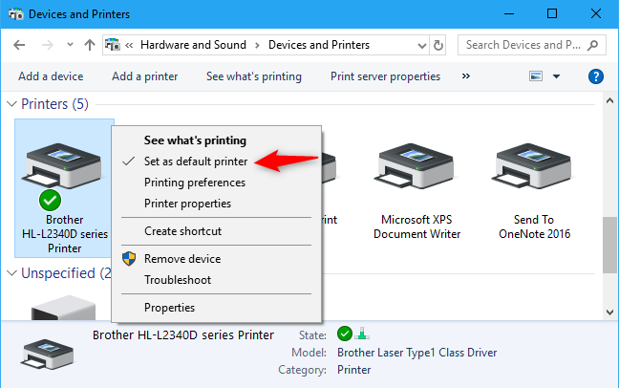Refresh the Devices and Printers view
The height and width of the screenshot is (388, 619).
[438, 45]
